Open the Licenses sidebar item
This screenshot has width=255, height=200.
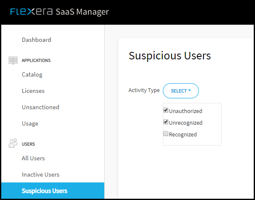coord(33,91)
